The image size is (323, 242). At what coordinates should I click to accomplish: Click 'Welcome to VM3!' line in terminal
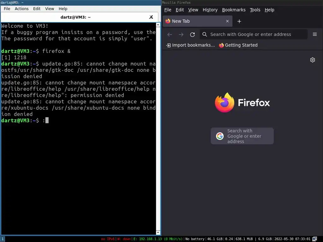pos(25,26)
